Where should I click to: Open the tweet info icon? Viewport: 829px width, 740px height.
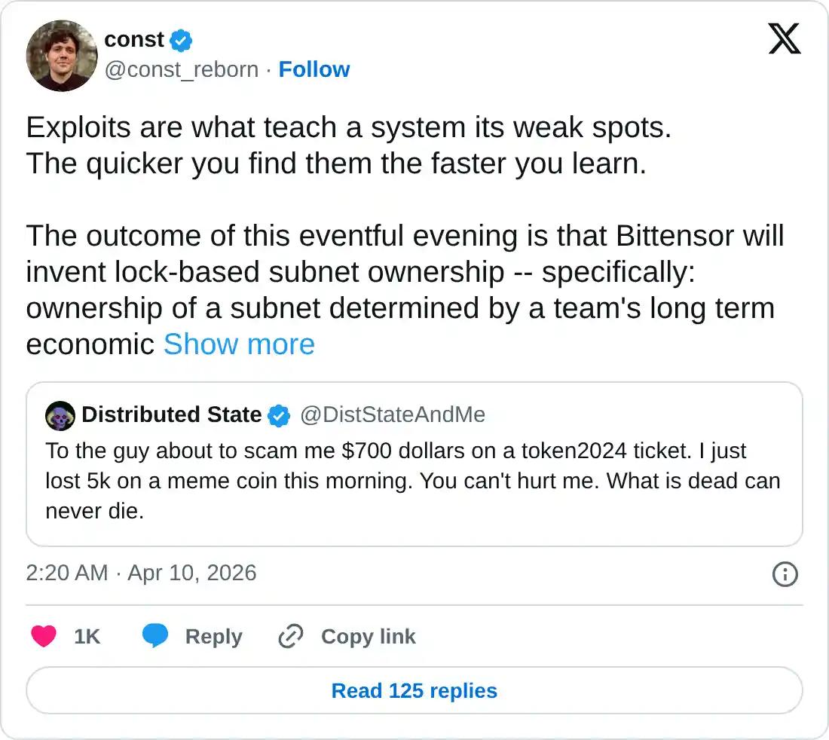(785, 574)
